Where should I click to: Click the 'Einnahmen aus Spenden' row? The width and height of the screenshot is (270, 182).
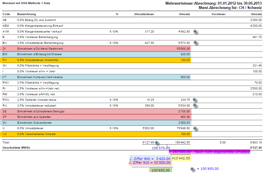(34, 117)
